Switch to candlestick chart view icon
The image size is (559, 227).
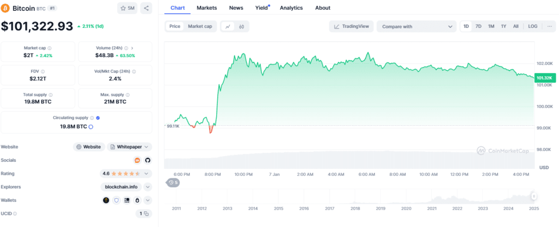(x=242, y=26)
